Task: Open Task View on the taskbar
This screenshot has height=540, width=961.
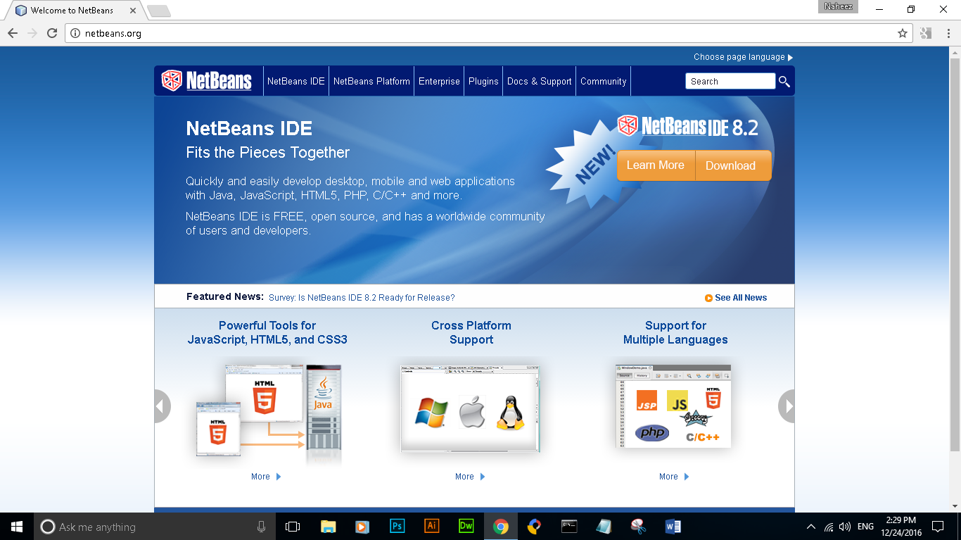Action: tap(293, 527)
